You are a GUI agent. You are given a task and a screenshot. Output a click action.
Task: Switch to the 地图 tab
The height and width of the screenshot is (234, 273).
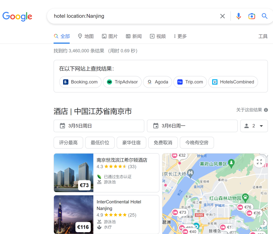point(86,36)
